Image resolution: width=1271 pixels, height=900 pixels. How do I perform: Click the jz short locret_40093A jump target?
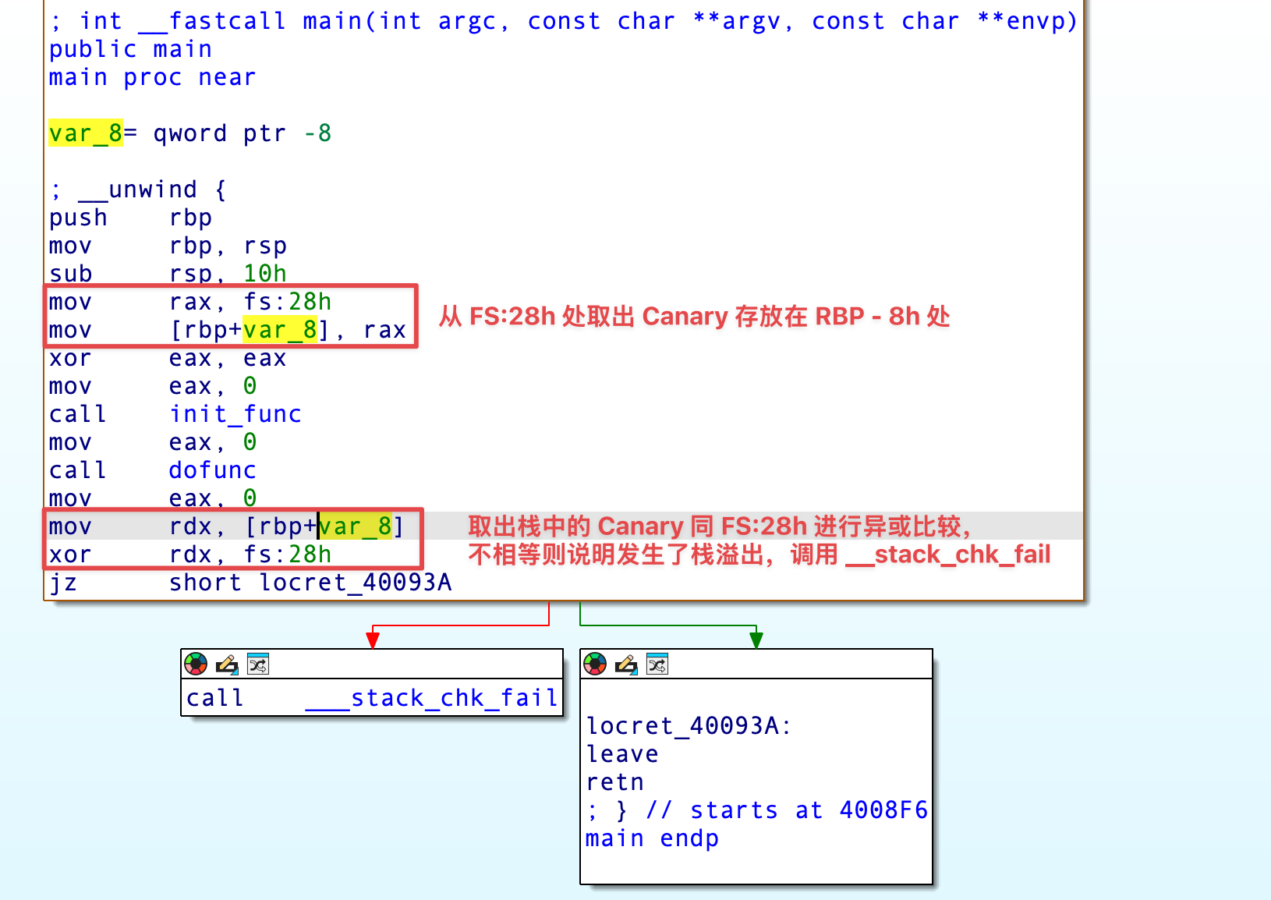(356, 583)
